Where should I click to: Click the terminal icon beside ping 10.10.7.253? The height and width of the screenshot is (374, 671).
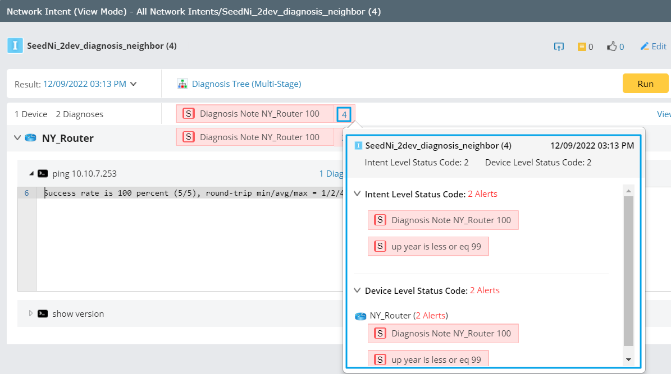coord(42,174)
